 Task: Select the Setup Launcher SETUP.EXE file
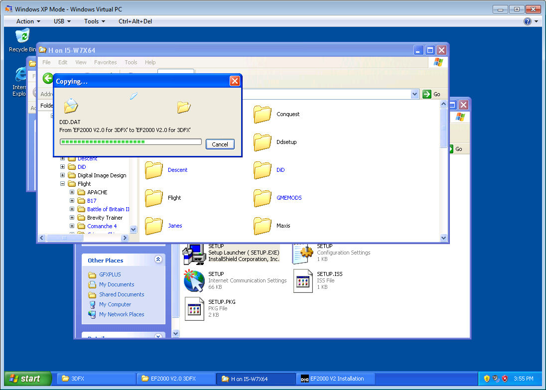click(x=231, y=253)
